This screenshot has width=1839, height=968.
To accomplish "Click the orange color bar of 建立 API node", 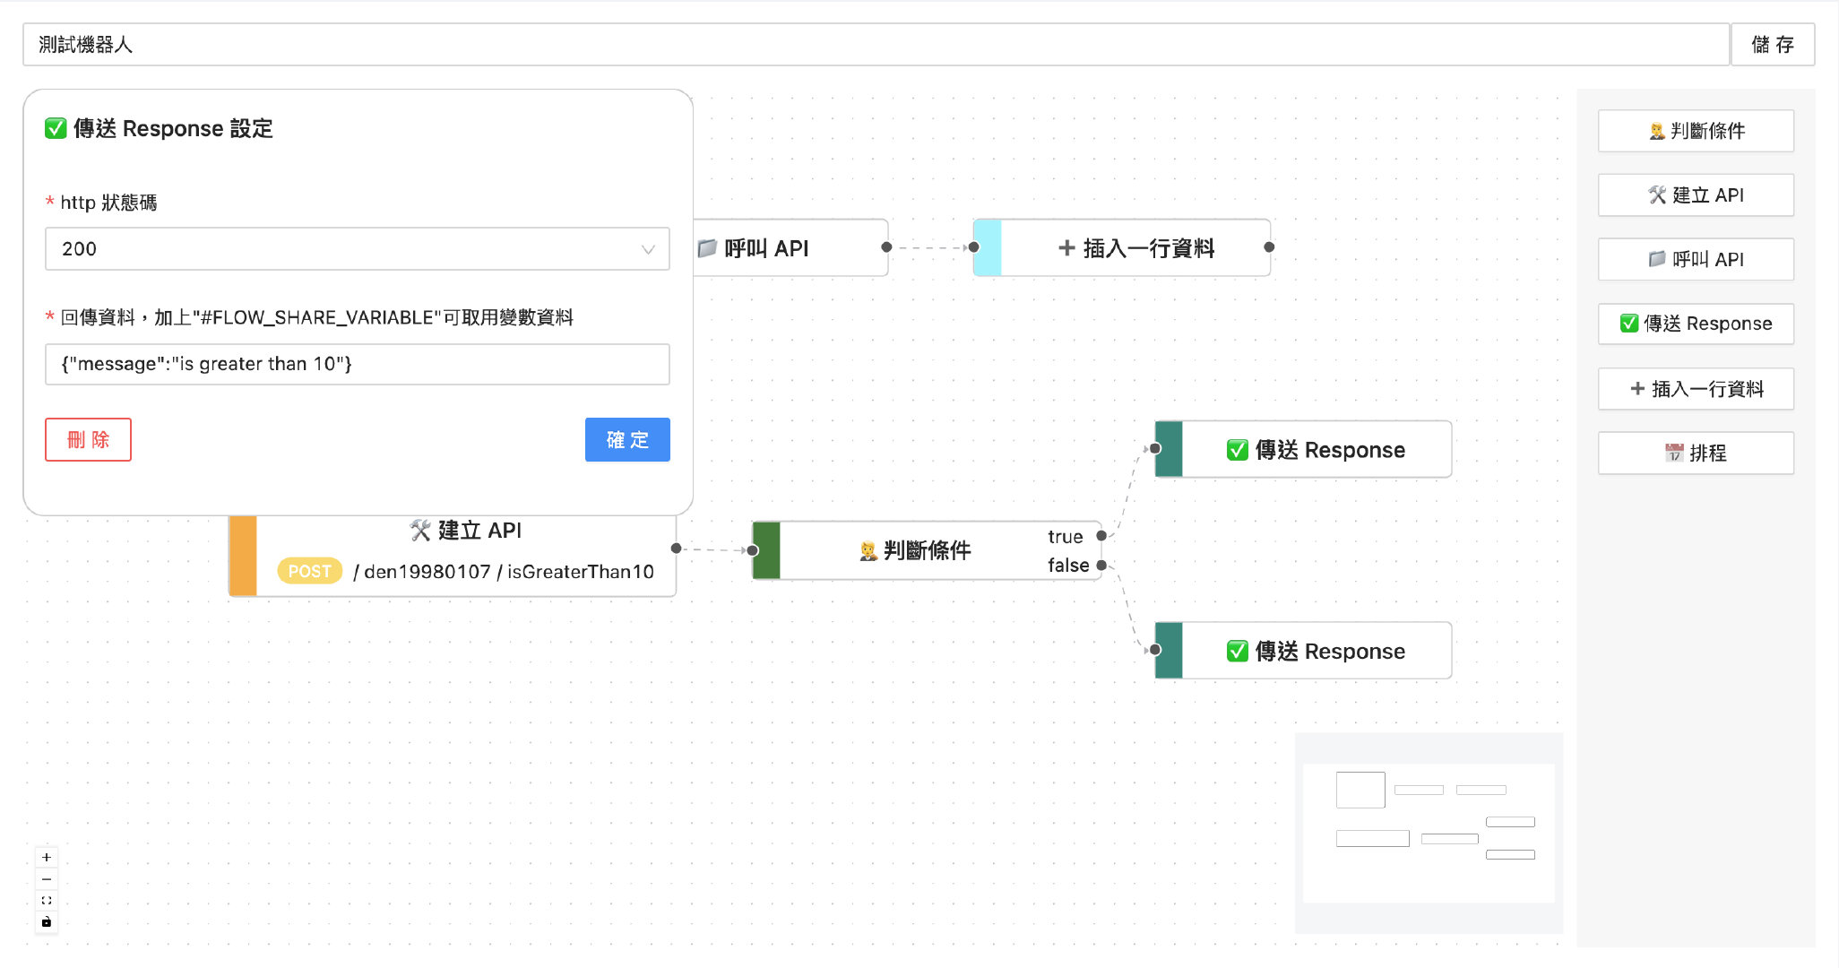I will point(244,556).
